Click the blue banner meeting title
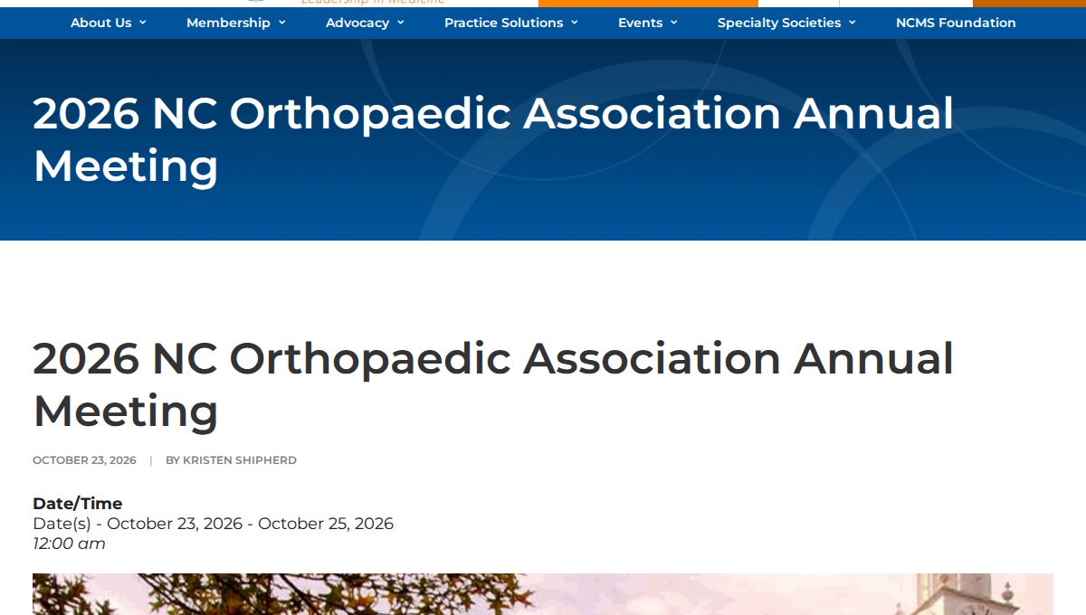This screenshot has width=1086, height=615. pyautogui.click(x=493, y=140)
